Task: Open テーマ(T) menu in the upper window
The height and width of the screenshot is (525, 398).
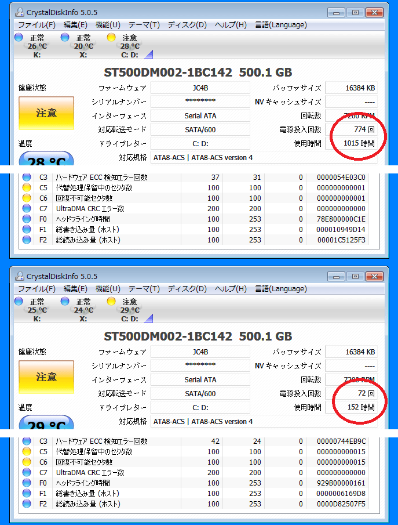Action: pyautogui.click(x=144, y=25)
